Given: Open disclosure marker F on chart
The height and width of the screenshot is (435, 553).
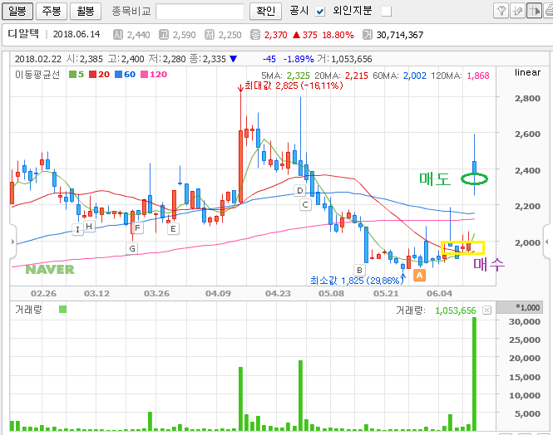Looking at the screenshot, I should (x=137, y=228).
